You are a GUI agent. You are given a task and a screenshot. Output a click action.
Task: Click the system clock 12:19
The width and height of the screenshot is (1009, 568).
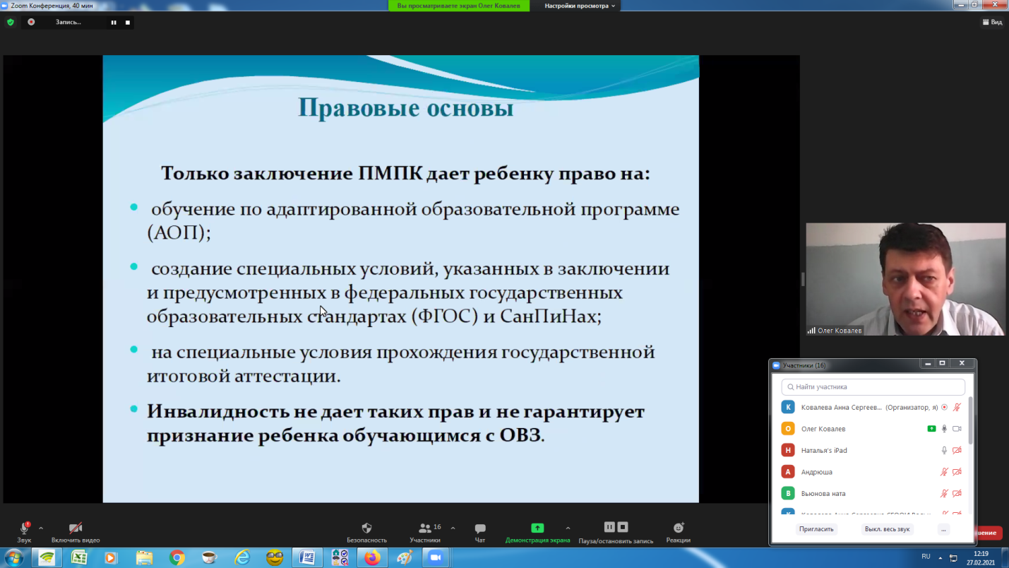tap(981, 554)
